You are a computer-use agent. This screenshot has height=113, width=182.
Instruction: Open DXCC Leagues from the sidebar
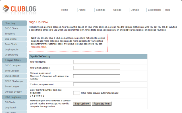[x=15, y=65]
